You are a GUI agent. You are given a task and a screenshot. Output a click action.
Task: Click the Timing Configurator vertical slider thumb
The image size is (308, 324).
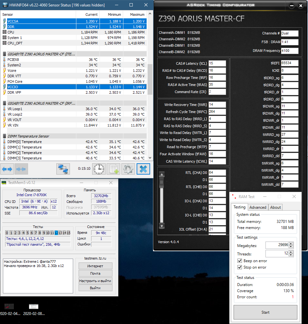pyautogui.click(x=162, y=183)
